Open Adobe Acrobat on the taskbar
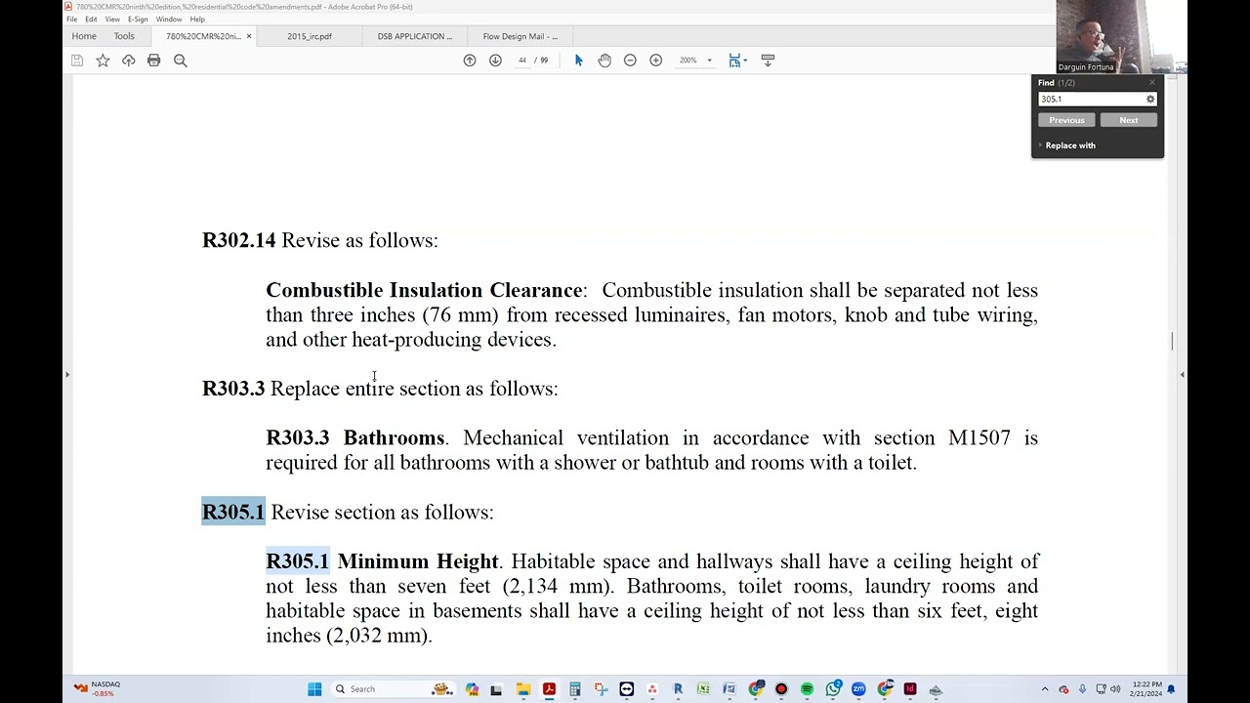Viewport: 1250px width, 703px height. 549,689
